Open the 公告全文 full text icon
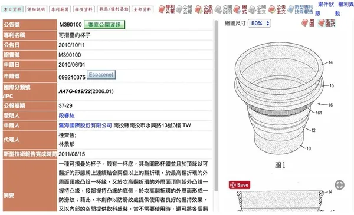Screen dimensions: 354x215 click(277, 9)
